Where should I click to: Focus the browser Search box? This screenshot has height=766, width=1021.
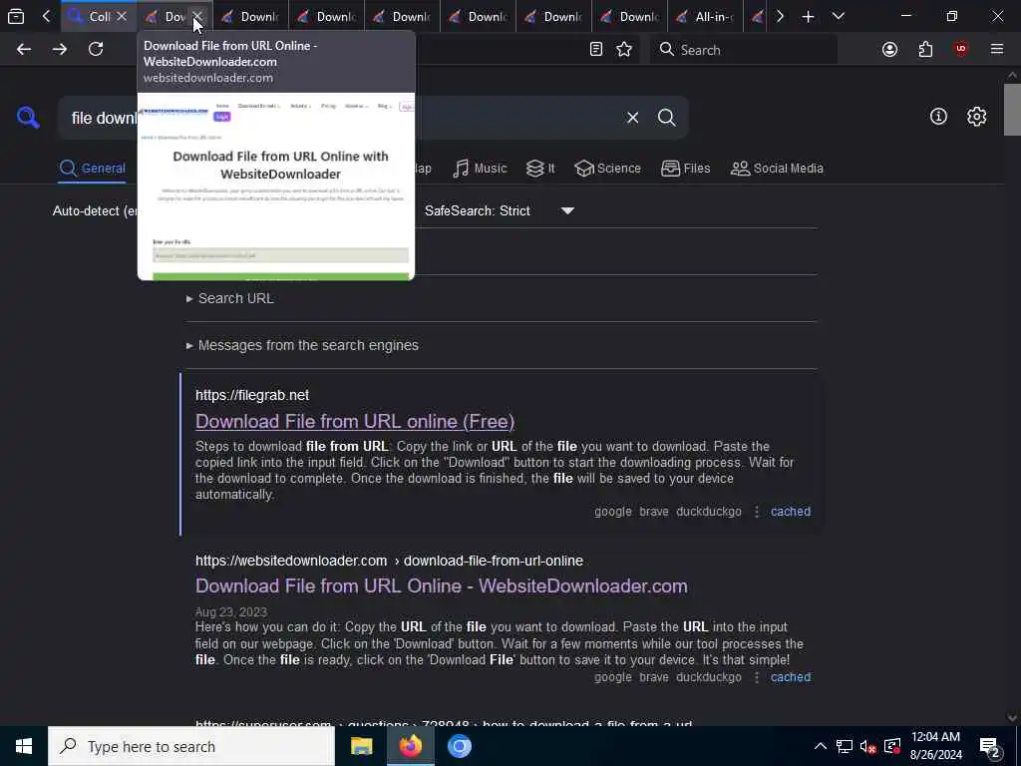click(744, 50)
